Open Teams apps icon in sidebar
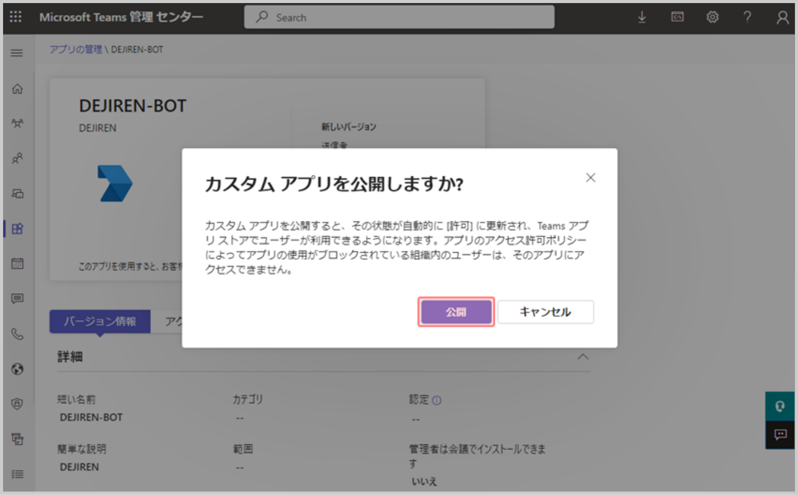The width and height of the screenshot is (798, 495). [17, 229]
